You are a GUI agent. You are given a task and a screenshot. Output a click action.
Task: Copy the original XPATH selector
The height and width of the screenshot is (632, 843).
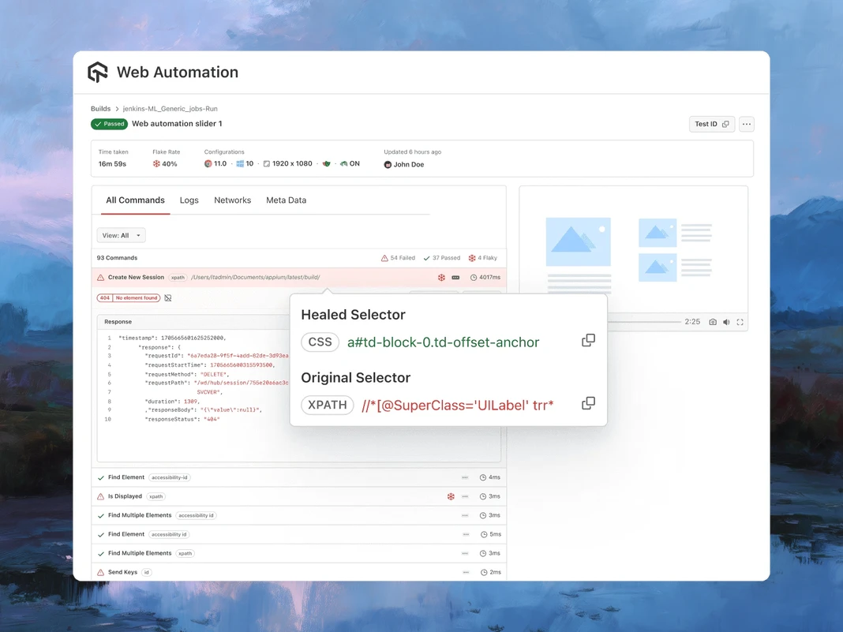588,403
